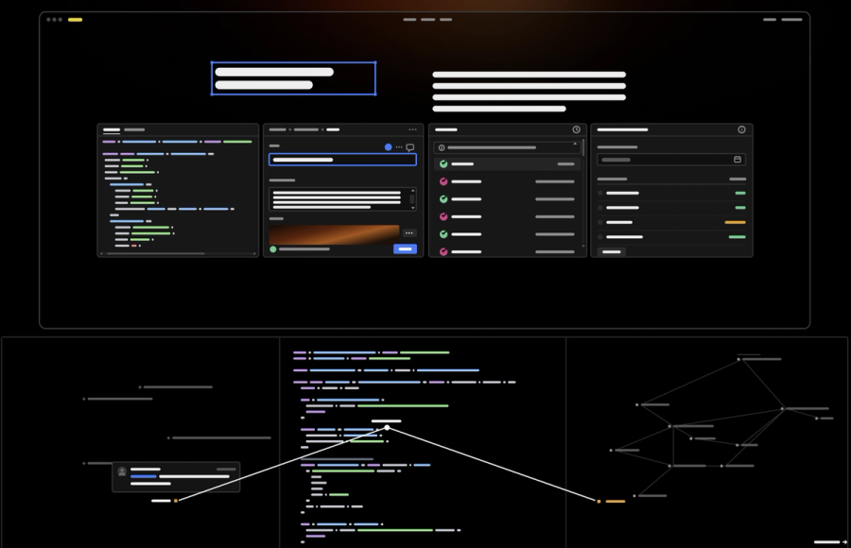Click the three dots beside the blue circle
This screenshot has height=548, width=851.
point(399,147)
